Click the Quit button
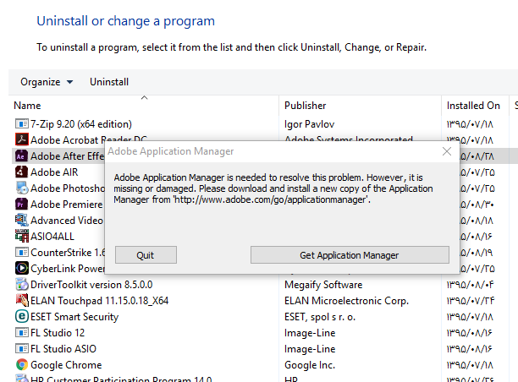Viewport: 518px width, 382px height. tap(146, 255)
